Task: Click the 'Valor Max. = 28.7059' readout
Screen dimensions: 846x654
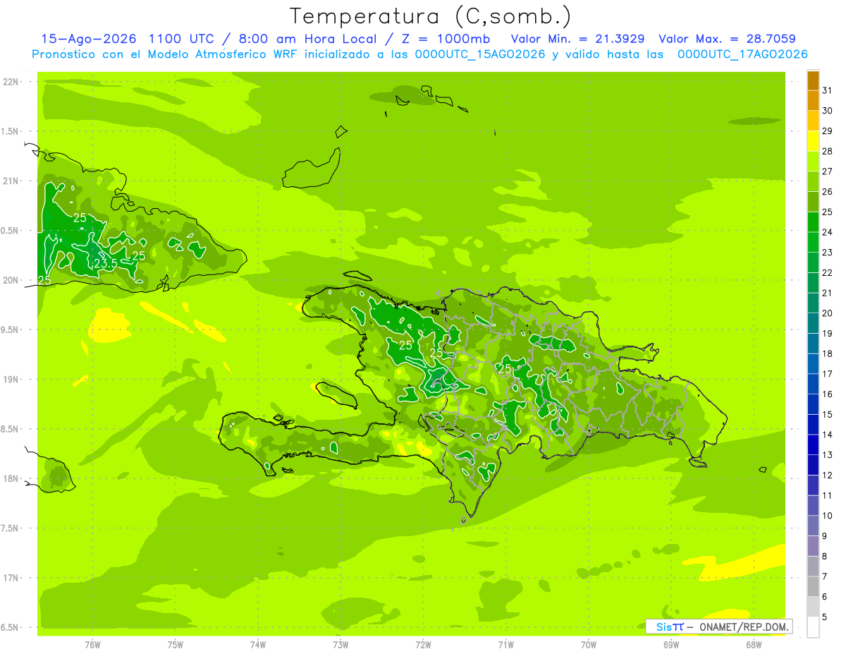Action: pos(727,39)
